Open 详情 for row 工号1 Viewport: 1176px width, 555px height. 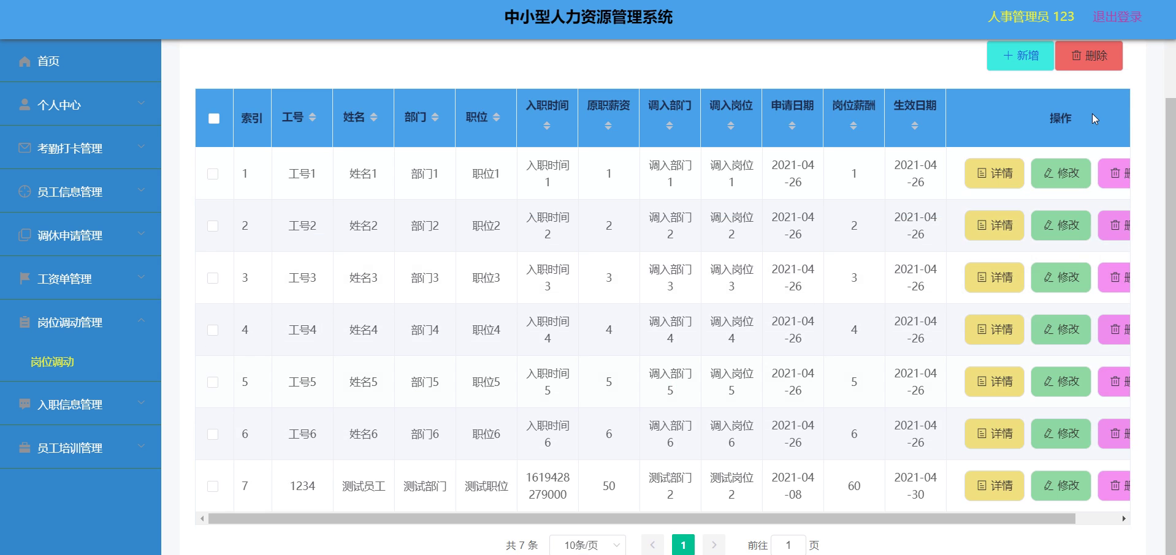tap(995, 173)
